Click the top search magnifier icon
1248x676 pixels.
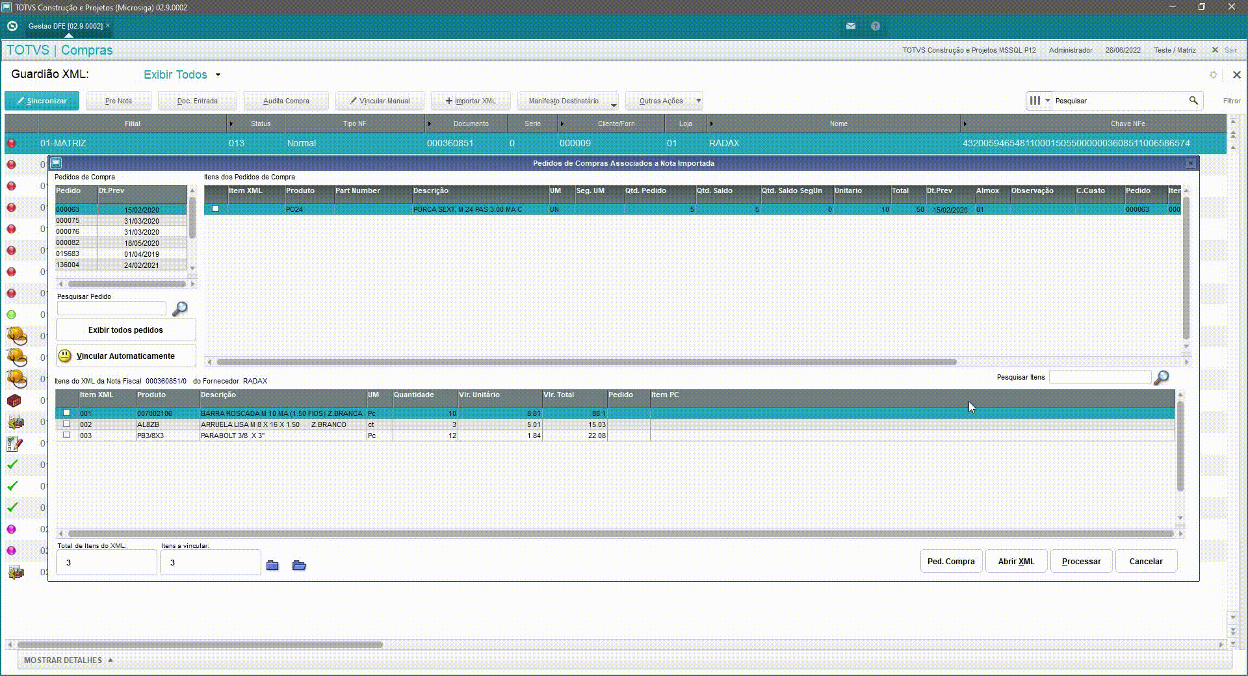(x=1193, y=101)
